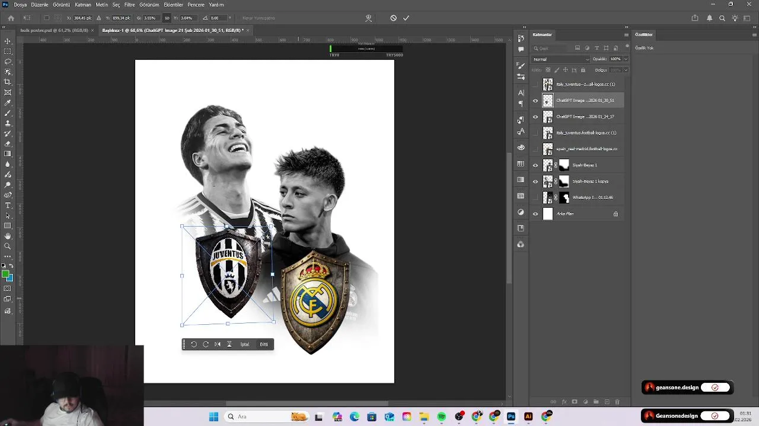The height and width of the screenshot is (426, 759).
Task: Show the WhatsApp image layer
Action: click(535, 198)
